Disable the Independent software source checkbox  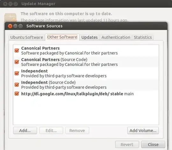17,73
